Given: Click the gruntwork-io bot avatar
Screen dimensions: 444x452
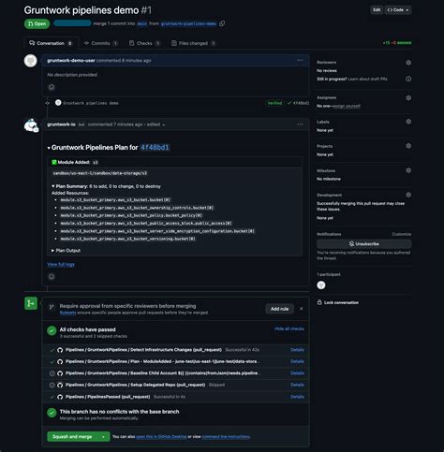Looking at the screenshot, I should [31, 125].
